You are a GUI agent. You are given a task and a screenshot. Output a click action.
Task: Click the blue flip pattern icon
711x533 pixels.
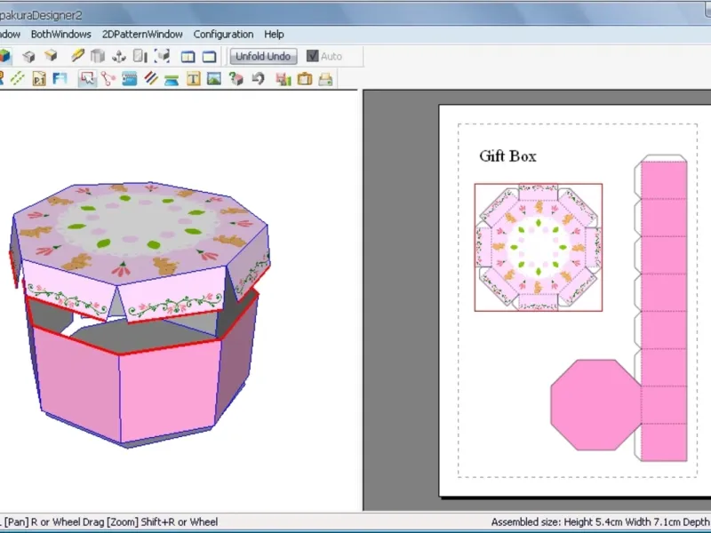tap(60, 79)
